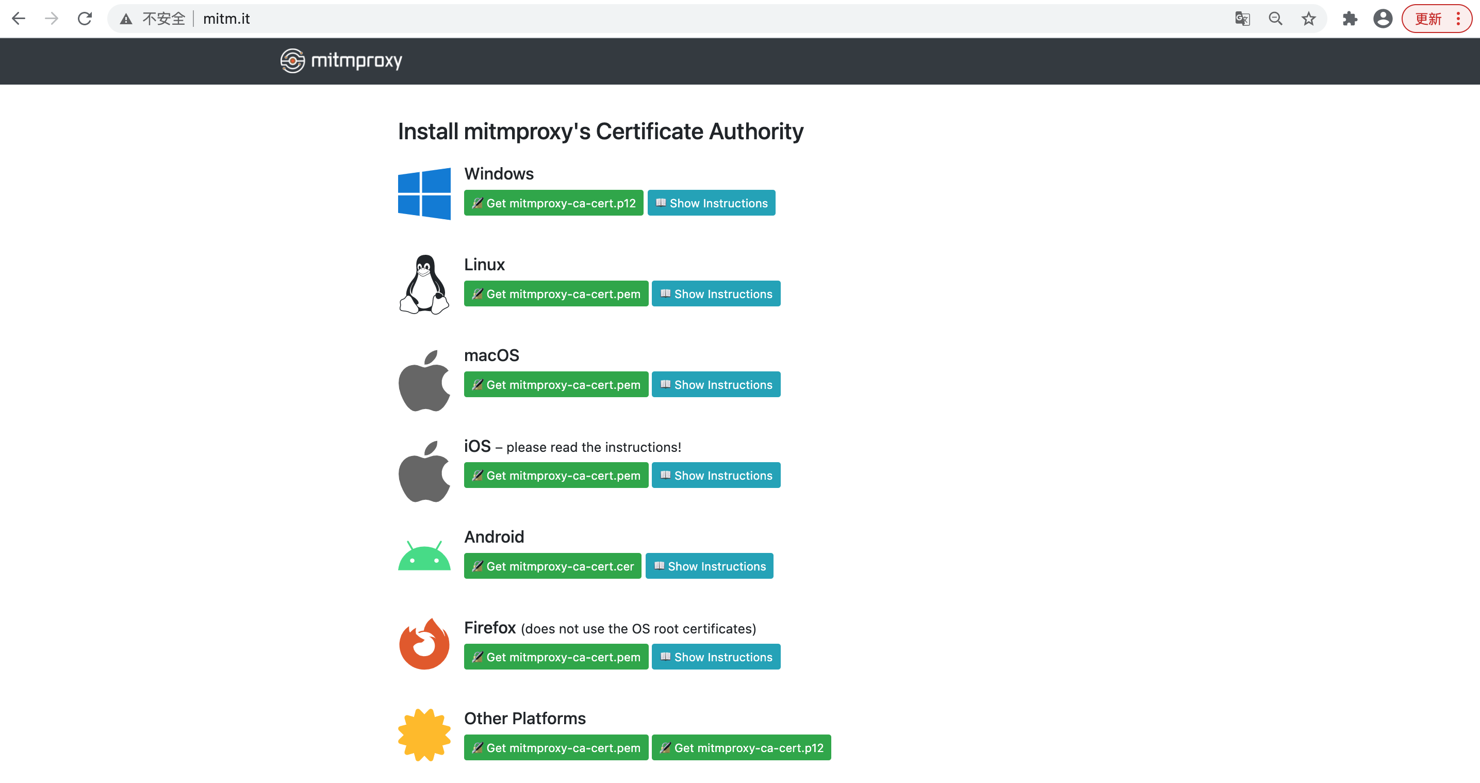1480x783 pixels.
Task: Open the Chrome profile avatar icon
Action: point(1383,19)
